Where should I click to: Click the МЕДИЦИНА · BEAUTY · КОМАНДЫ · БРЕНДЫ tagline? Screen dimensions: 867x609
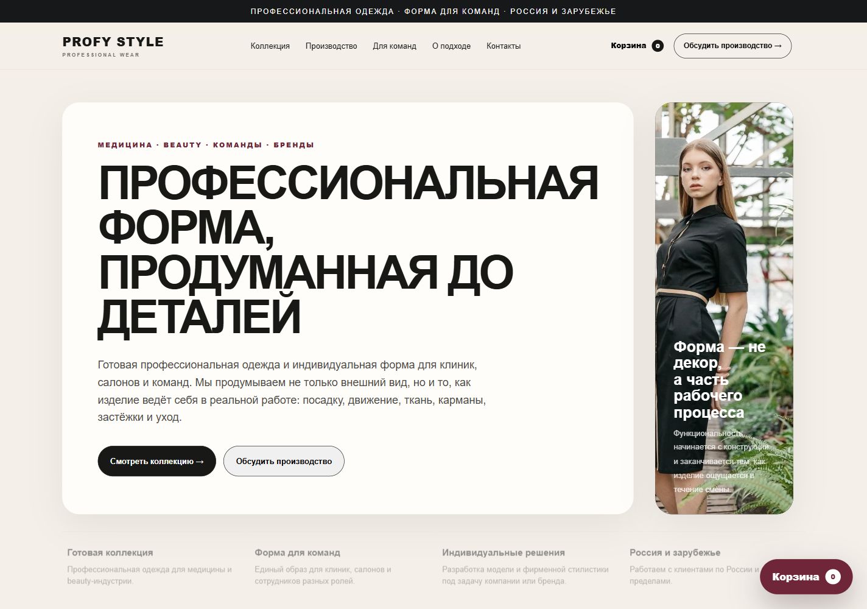pos(206,145)
